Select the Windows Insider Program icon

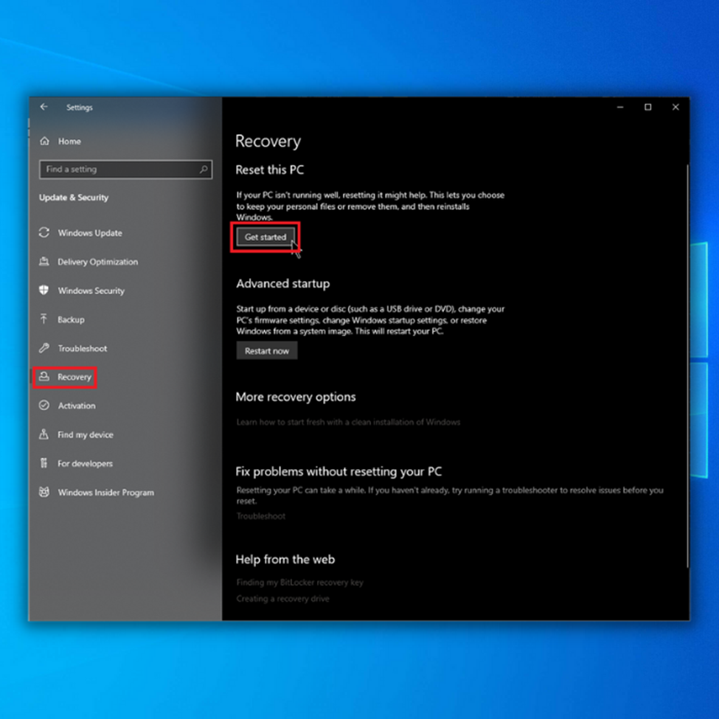44,492
